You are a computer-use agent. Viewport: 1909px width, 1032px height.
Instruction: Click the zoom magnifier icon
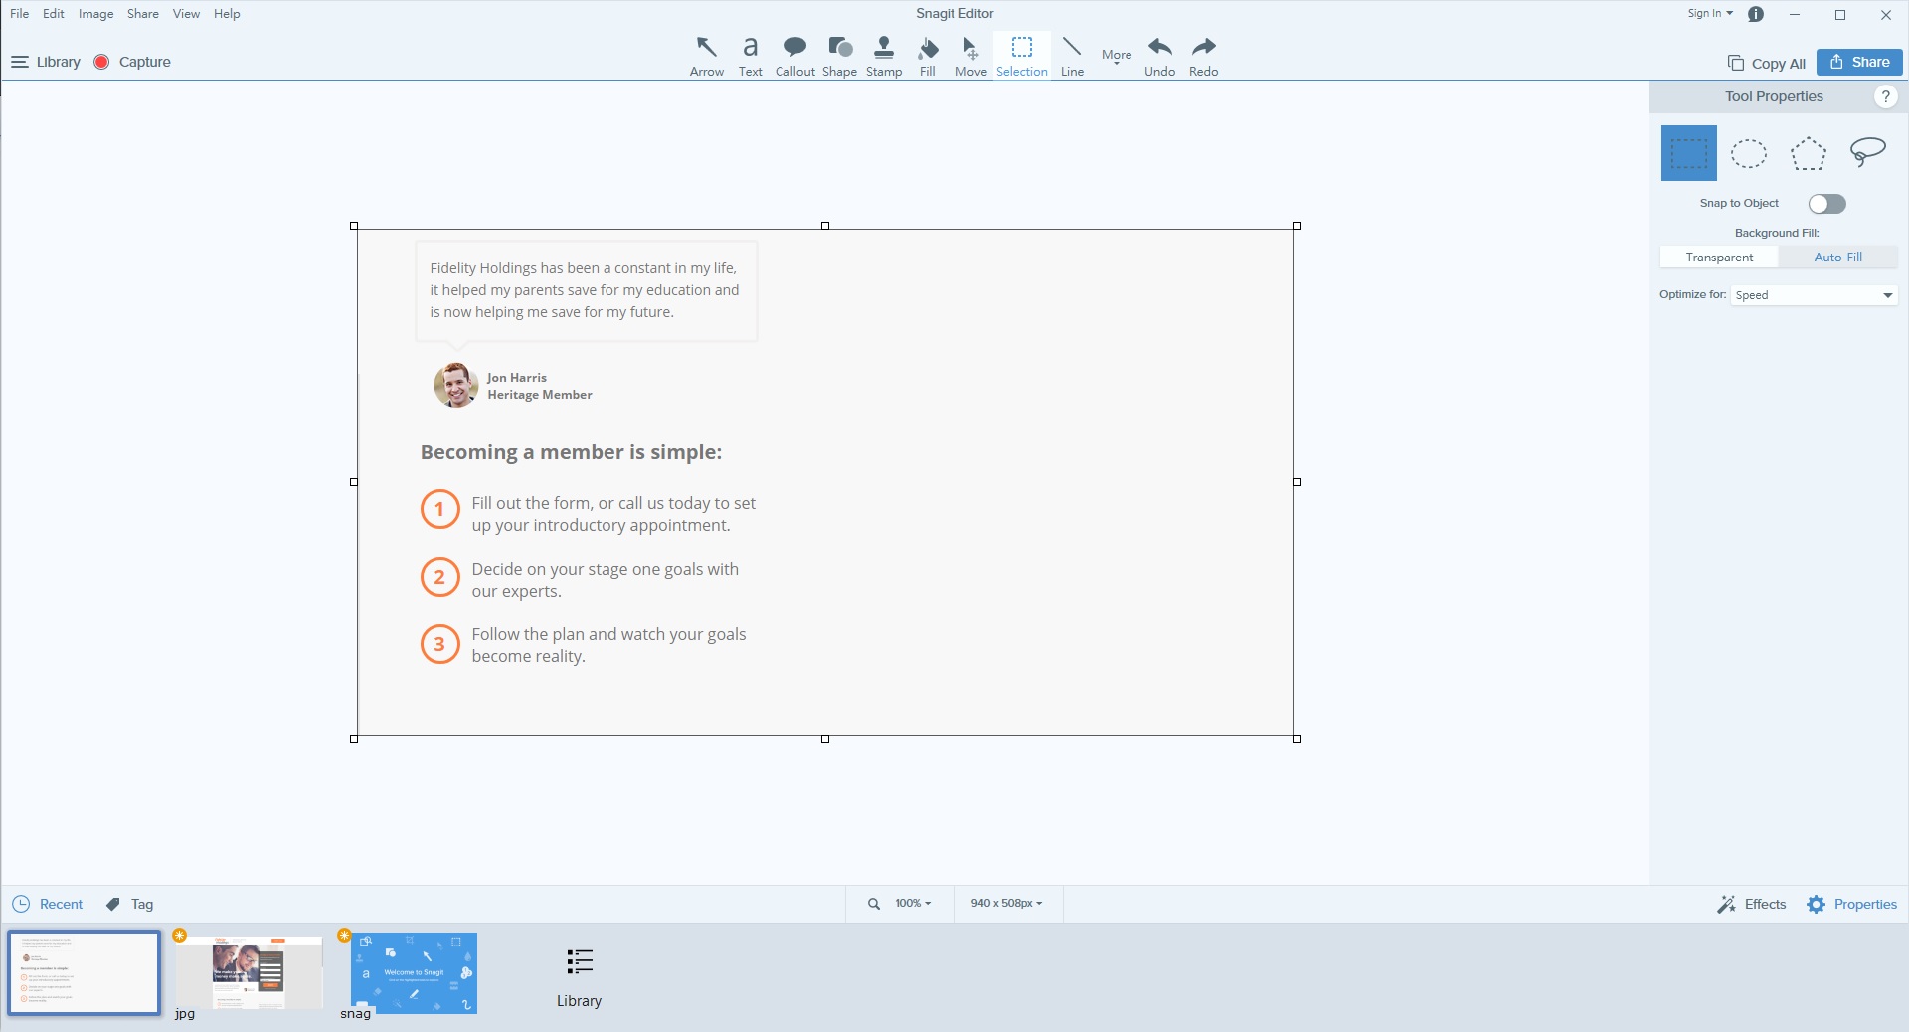[873, 904]
